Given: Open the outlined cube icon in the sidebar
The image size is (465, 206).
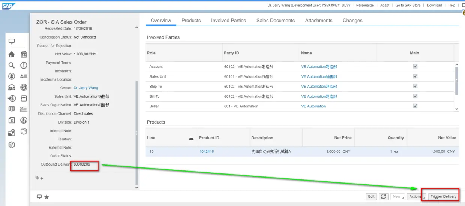Looking at the screenshot, I should [24, 131].
